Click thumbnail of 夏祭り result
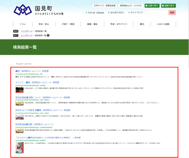The width and height of the screenshot is (189, 158). pos(20,117)
